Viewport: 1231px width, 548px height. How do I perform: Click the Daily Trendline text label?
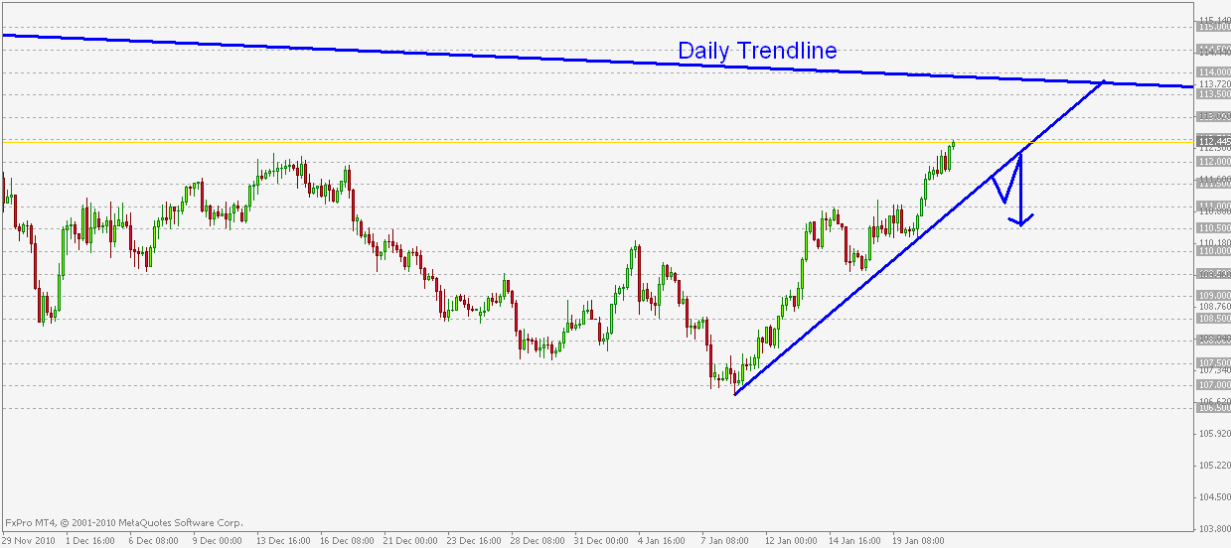[x=756, y=51]
